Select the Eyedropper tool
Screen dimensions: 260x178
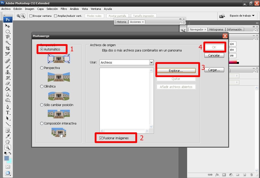pos(8,136)
